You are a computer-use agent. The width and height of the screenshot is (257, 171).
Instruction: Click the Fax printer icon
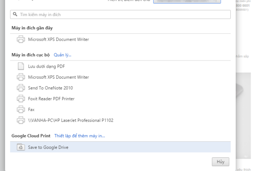click(x=21, y=109)
